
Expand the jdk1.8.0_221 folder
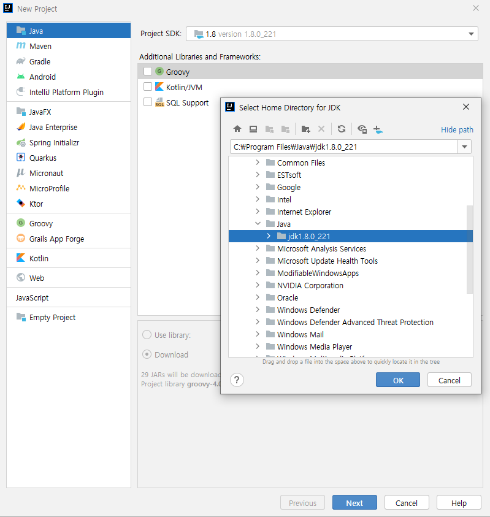[269, 236]
